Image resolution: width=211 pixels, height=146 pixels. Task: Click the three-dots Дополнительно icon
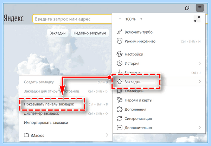point(119,128)
